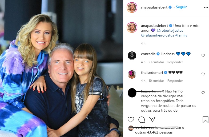Show the outras 43.462 pessoas likes list

(x=154, y=132)
